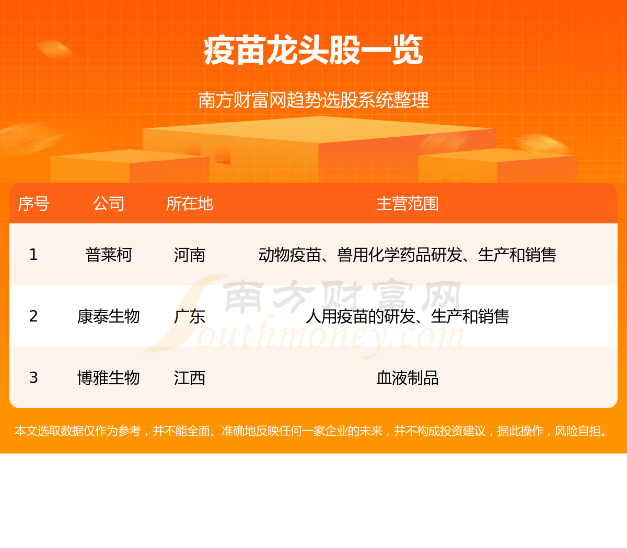The width and height of the screenshot is (627, 548).
Task: Click the disclaimer text at the bottom
Action: pos(313,431)
